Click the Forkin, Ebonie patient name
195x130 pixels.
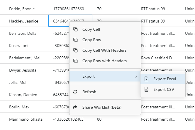point(22,9)
